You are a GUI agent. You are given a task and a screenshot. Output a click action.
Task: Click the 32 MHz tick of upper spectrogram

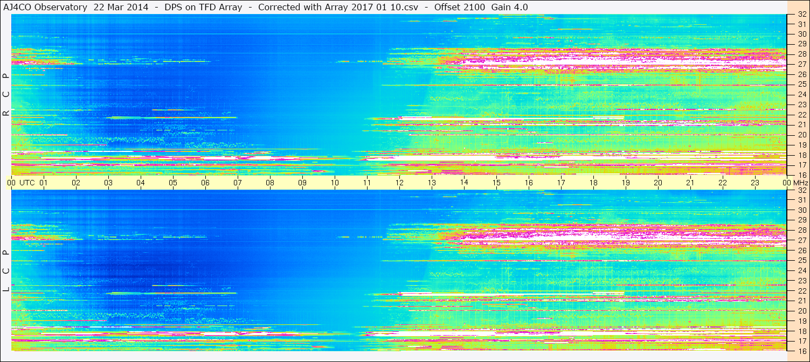click(x=801, y=14)
